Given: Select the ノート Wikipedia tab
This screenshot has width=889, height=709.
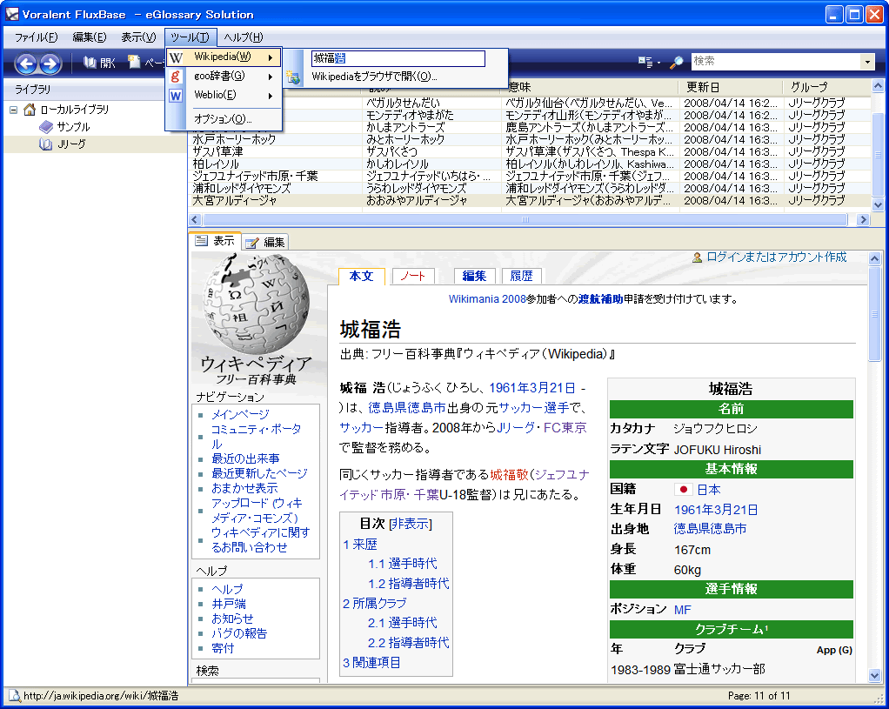Looking at the screenshot, I should tap(413, 277).
